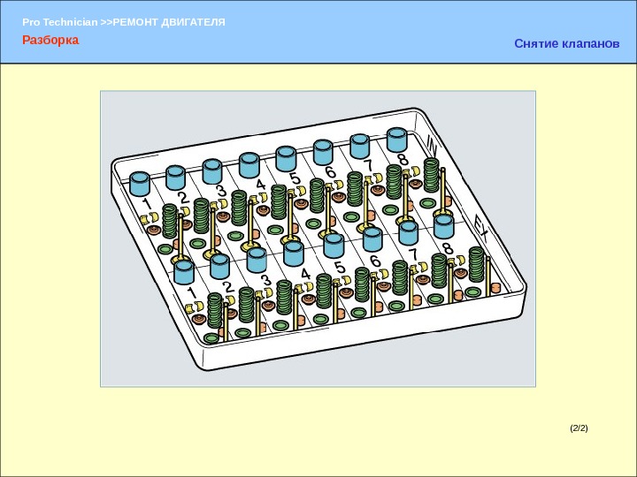Click the 'Снятие клапанов' title
The image size is (637, 477).
pyautogui.click(x=567, y=43)
